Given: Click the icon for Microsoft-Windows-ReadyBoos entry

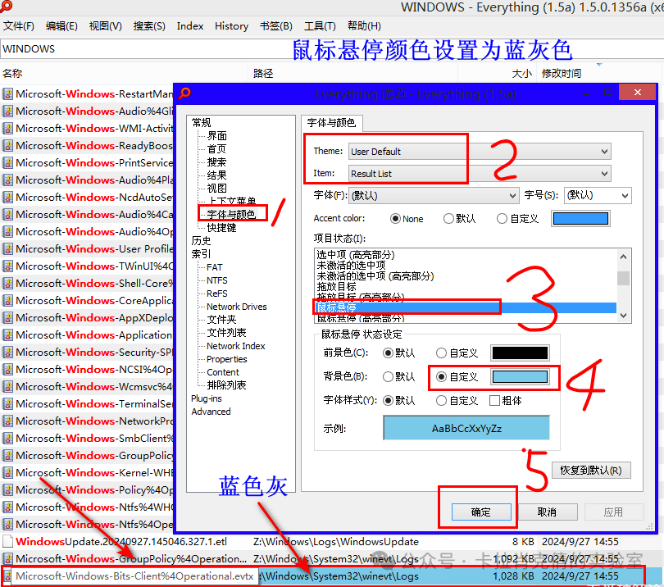Looking at the screenshot, I should 7,146.
